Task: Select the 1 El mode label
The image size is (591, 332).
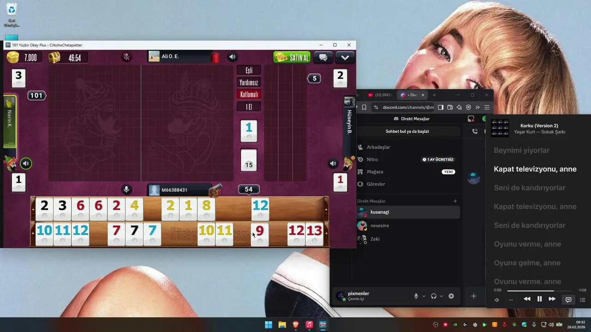Action: 249,107
